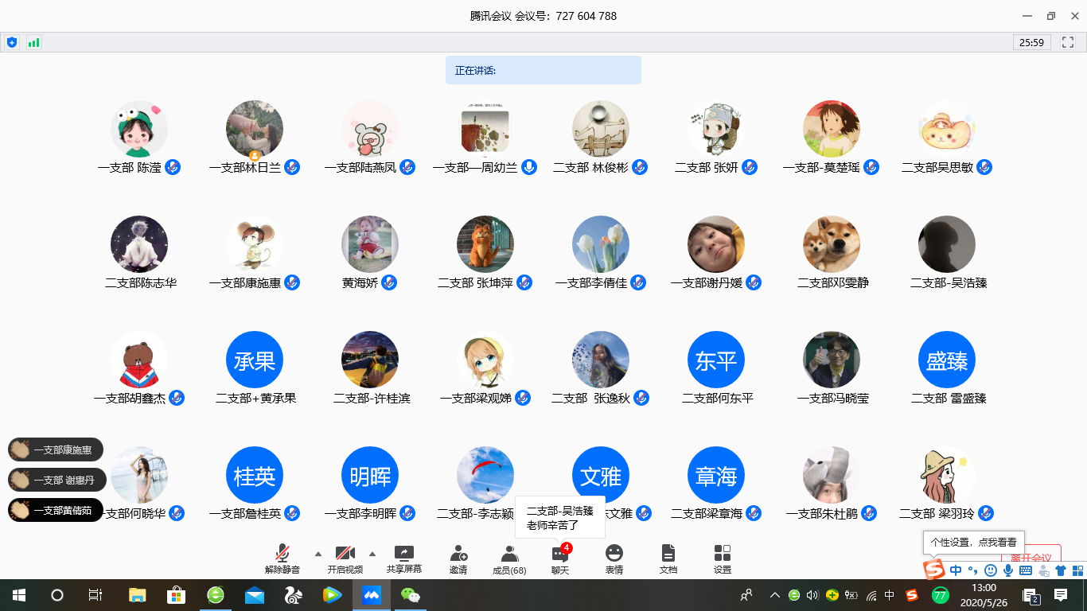The height and width of the screenshot is (611, 1087).
Task: Open 共享屏幕 screen sharing
Action: point(404,559)
